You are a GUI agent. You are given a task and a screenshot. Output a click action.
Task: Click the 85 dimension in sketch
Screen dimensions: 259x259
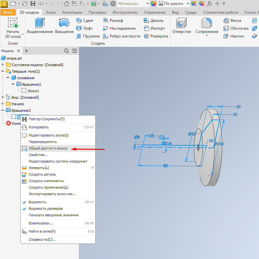point(165,166)
